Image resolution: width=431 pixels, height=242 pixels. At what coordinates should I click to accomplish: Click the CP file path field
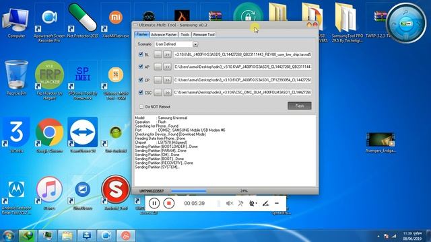242,80
